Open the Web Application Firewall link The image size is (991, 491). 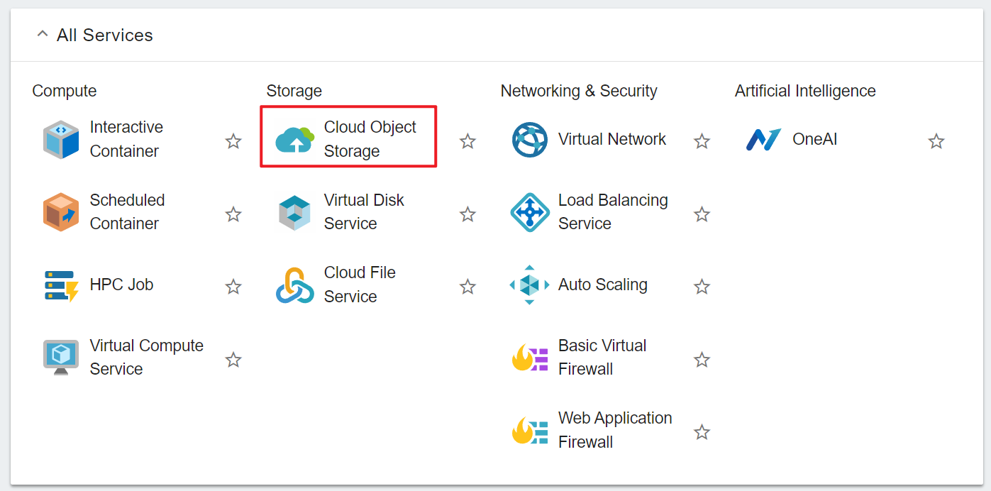pyautogui.click(x=615, y=430)
